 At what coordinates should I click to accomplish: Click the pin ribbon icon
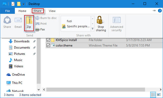pyautogui.click(x=154, y=11)
